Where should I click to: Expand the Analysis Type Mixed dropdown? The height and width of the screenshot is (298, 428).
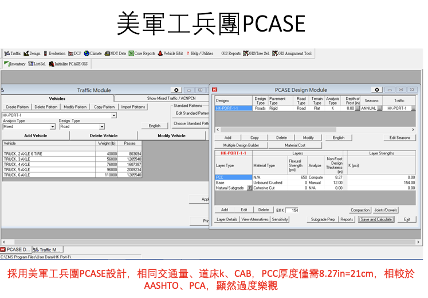point(52,127)
